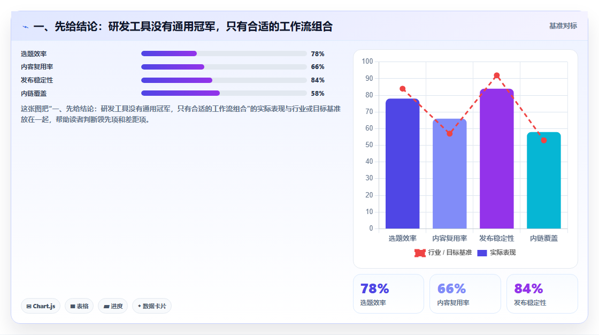Click the 内容复用率 x-axis label
This screenshot has width=599, height=335.
tap(450, 238)
